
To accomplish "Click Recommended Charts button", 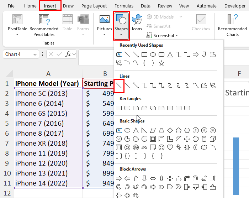I will click(x=232, y=25).
